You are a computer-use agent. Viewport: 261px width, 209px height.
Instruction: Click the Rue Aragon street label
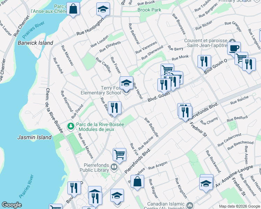pyautogui.click(x=158, y=166)
